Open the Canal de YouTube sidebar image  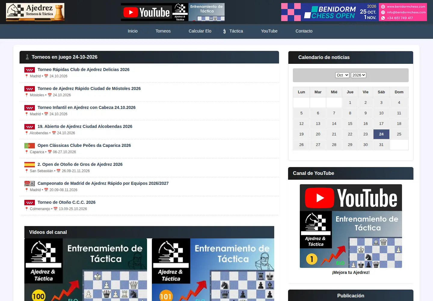pos(351,226)
